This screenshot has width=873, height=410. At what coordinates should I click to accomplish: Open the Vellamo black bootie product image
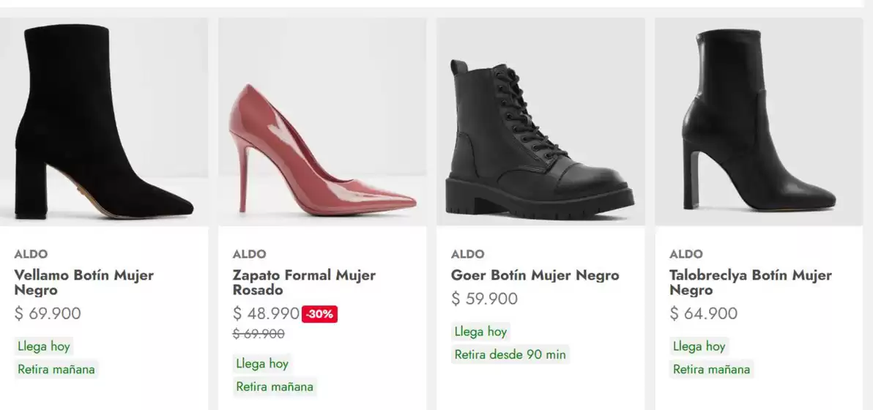pyautogui.click(x=103, y=122)
